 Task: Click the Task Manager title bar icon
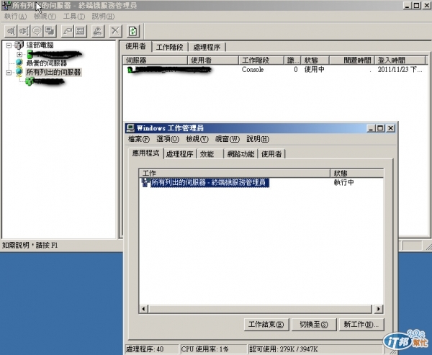pyautogui.click(x=130, y=128)
